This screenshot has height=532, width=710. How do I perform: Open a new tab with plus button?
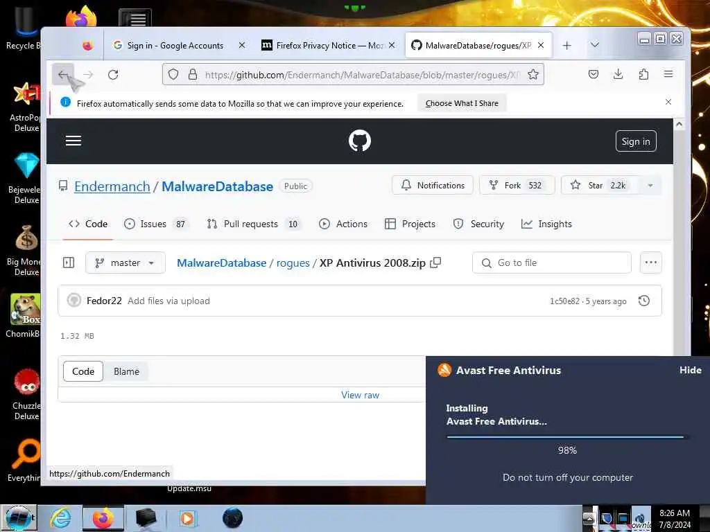pyautogui.click(x=567, y=45)
